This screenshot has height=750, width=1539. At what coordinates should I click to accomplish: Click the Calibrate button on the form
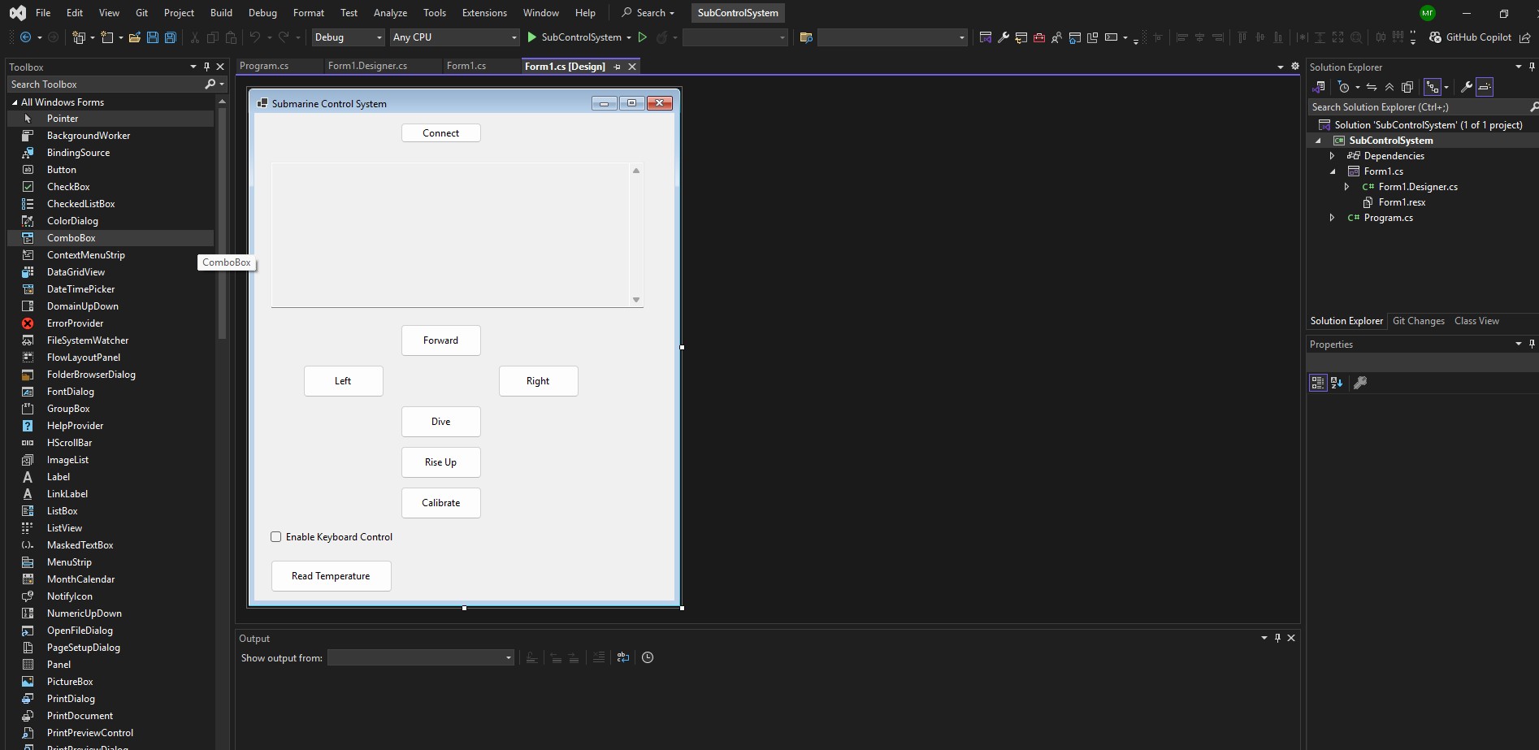tap(441, 503)
